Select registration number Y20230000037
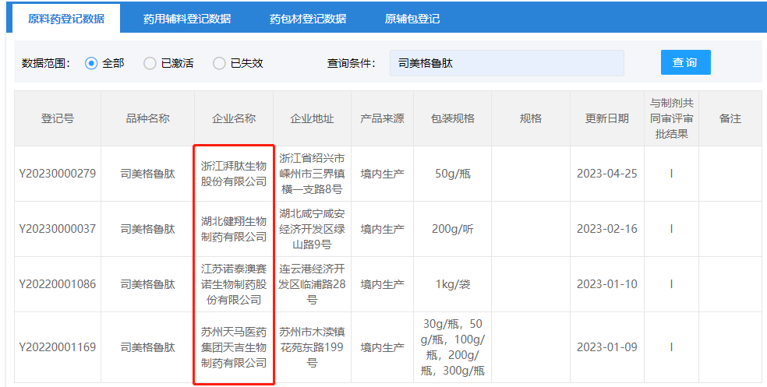This screenshot has height=387, width=767. 57,229
